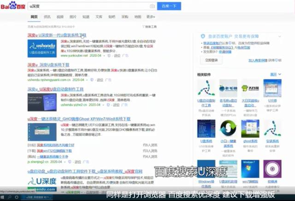The image size is (295, 201).
Task: Click the 安装系统 software icon
Action: coord(272,129)
